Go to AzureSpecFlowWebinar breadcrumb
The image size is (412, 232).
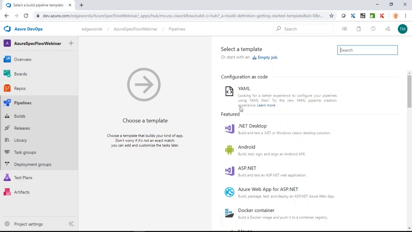[x=136, y=29]
